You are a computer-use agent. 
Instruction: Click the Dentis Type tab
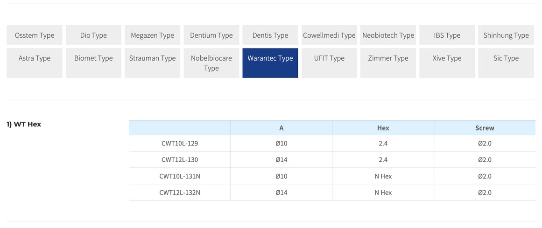pyautogui.click(x=270, y=35)
